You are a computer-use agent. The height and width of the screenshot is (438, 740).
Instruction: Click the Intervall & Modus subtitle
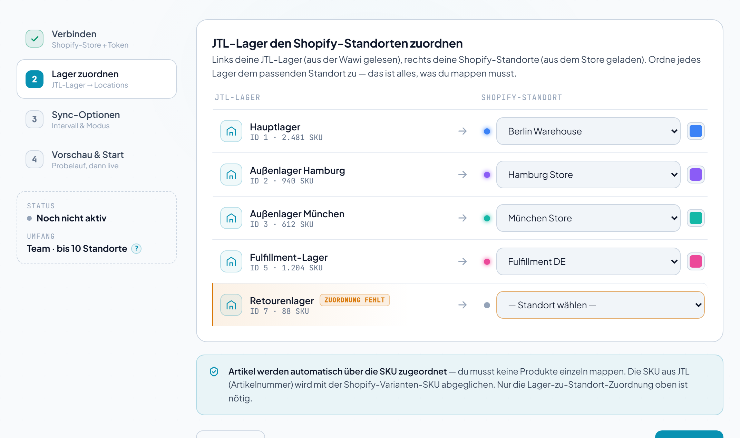tap(80, 126)
